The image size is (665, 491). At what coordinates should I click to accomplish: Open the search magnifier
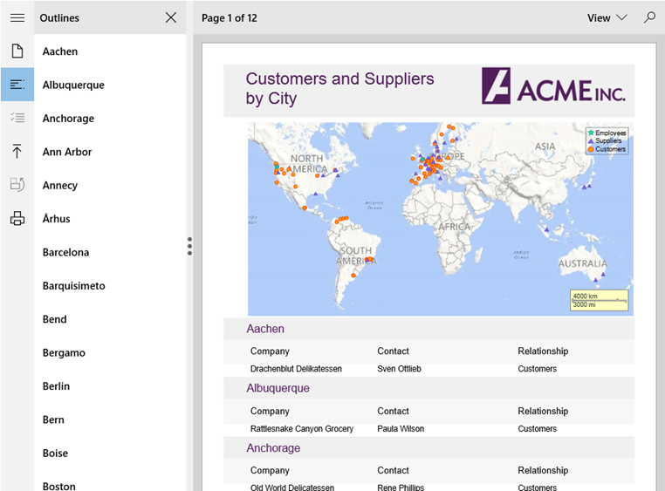pos(649,17)
